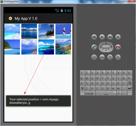
Task: Click the L key on keyboard
Action: click(x=125, y=83)
